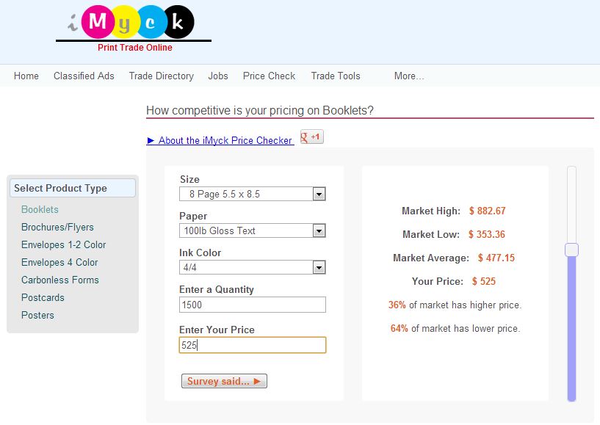Open the Ink Color dropdown
The height and width of the screenshot is (425, 600).
[318, 267]
